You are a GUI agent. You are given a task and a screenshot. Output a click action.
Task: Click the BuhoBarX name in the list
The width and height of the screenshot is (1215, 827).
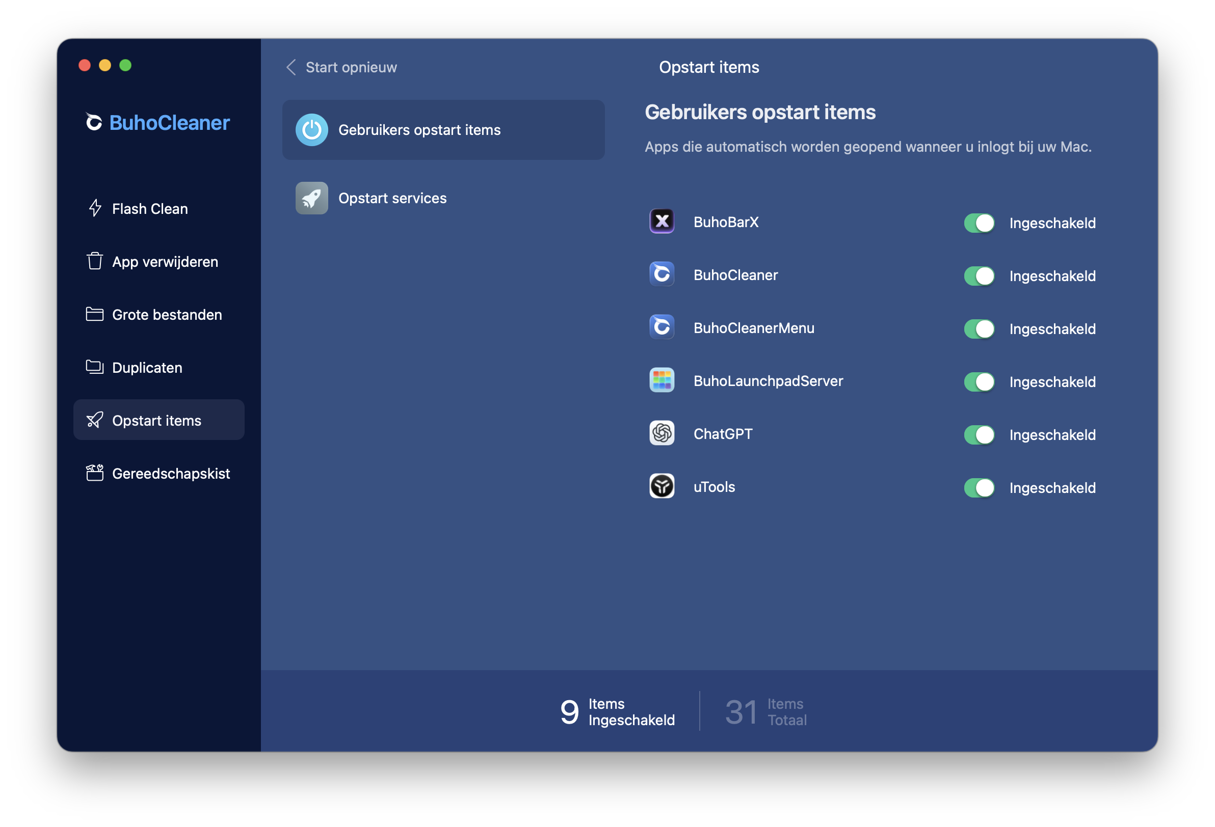tap(726, 222)
